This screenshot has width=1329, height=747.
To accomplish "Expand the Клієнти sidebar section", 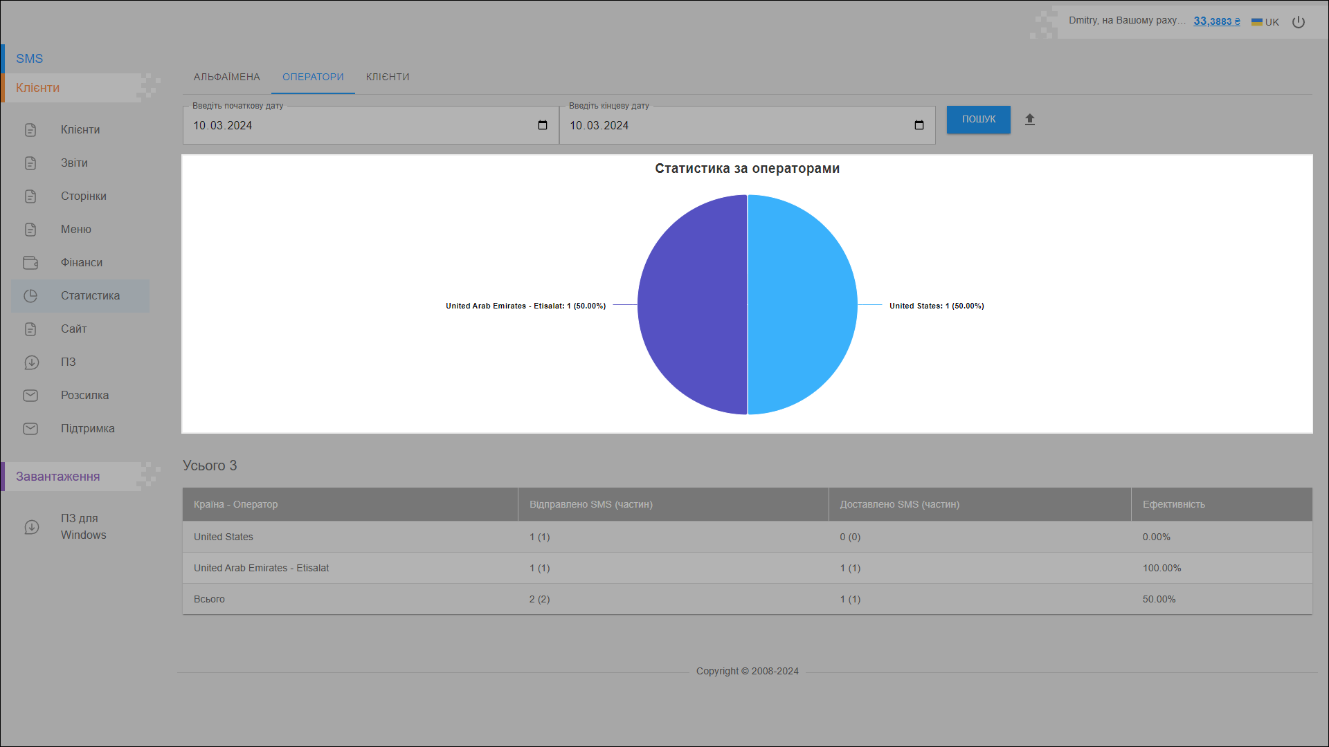I will [x=38, y=88].
